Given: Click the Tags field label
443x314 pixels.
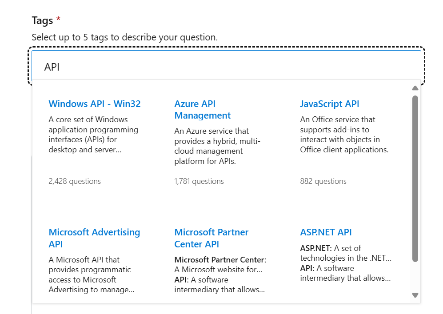Looking at the screenshot, I should coord(42,20).
